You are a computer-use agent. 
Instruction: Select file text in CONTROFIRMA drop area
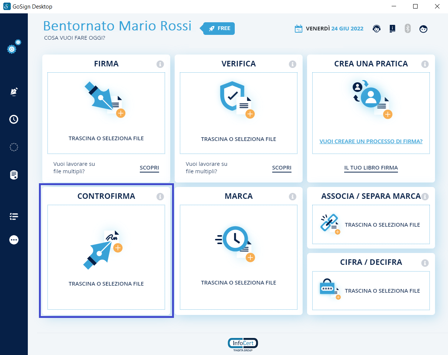click(x=106, y=284)
